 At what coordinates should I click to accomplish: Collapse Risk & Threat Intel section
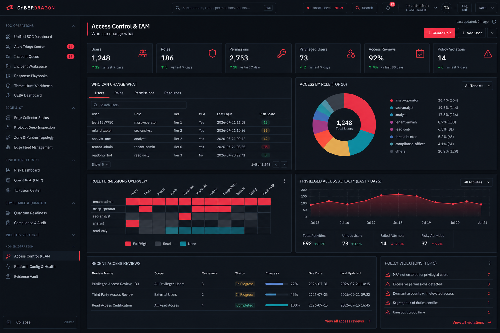coord(73,160)
